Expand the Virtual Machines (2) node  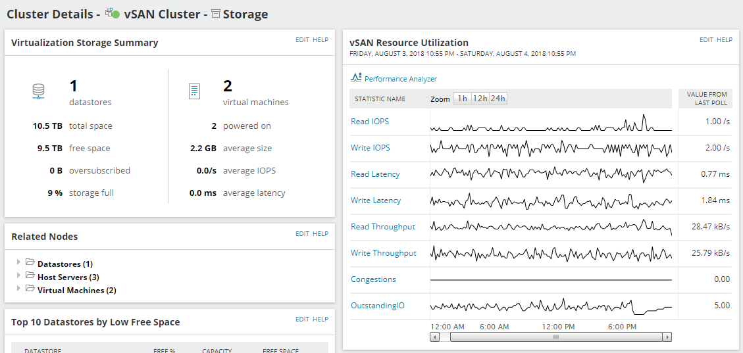click(x=18, y=289)
